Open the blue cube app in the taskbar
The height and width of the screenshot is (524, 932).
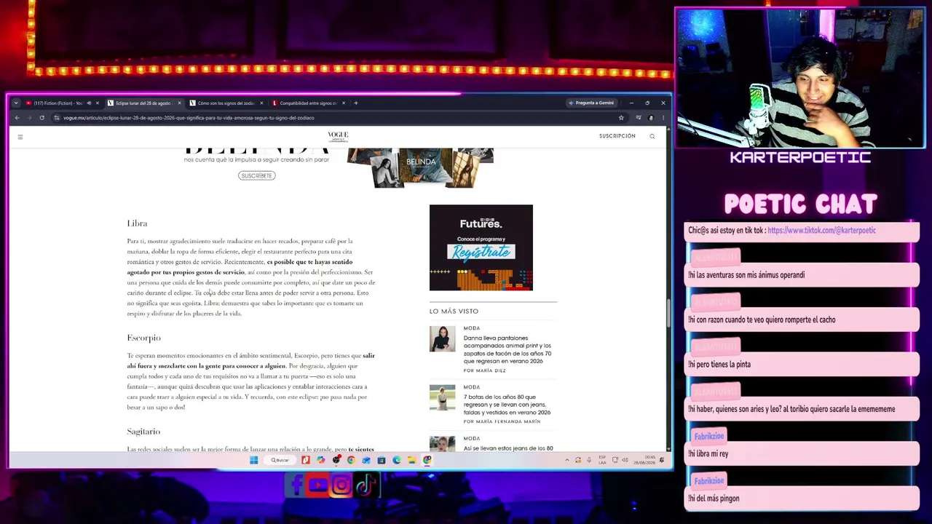pos(366,460)
